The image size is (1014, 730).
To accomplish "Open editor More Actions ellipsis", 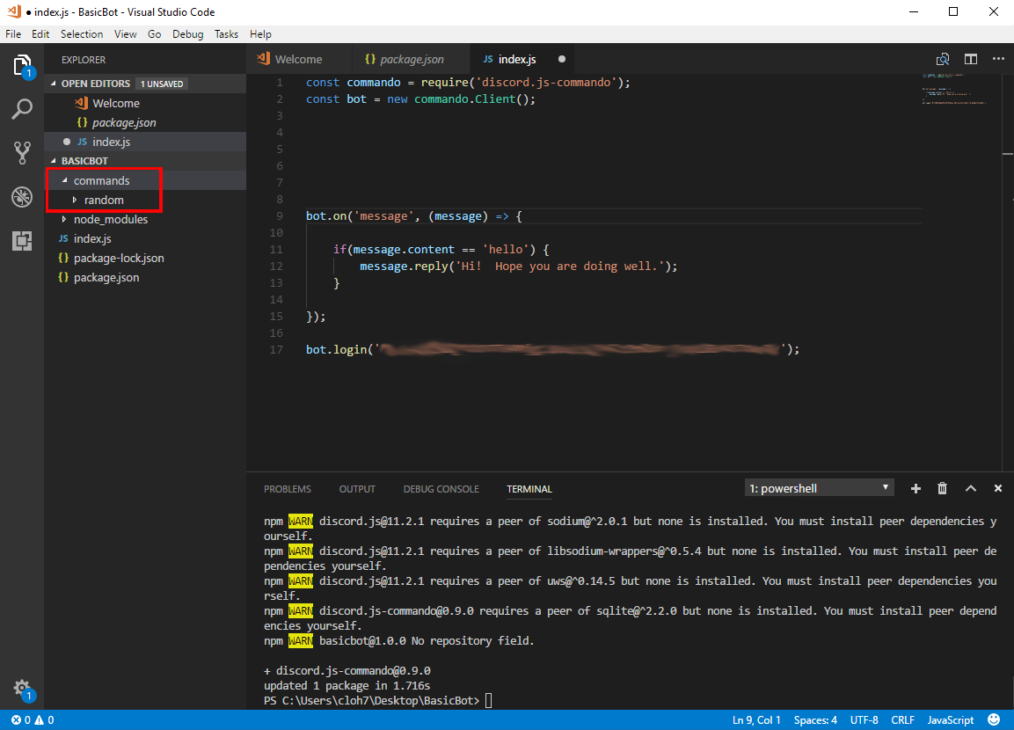I will tap(998, 59).
